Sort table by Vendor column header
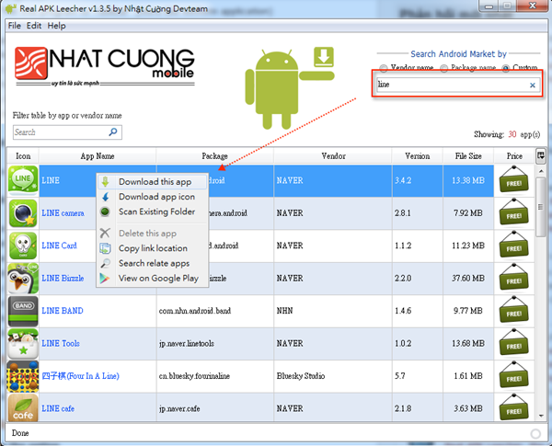 [333, 156]
